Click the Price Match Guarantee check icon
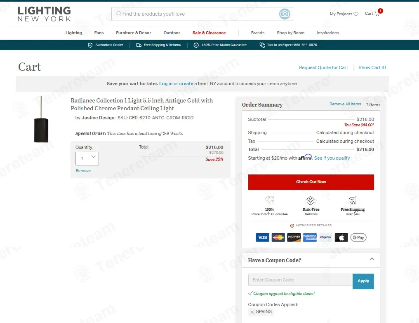This screenshot has height=323, width=419. click(196, 45)
